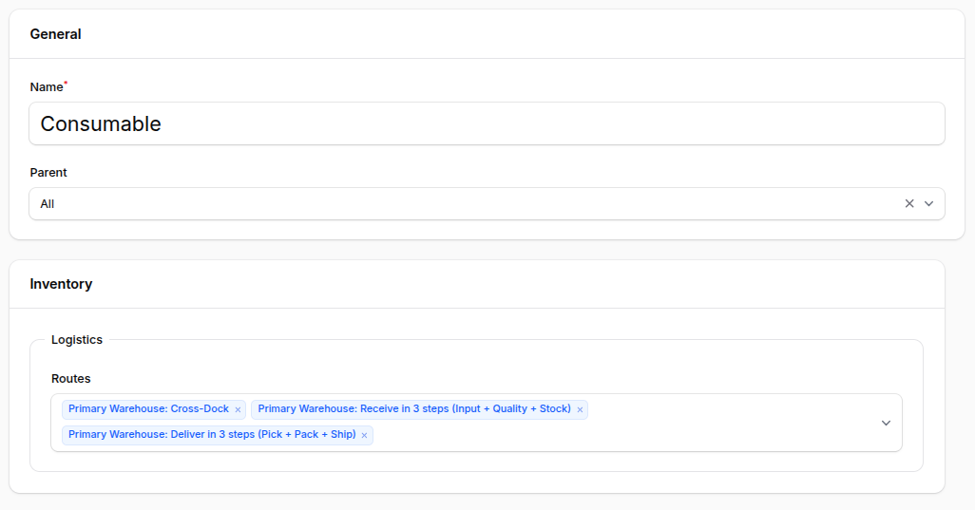
Task: Click the Routes field label
Action: point(71,378)
